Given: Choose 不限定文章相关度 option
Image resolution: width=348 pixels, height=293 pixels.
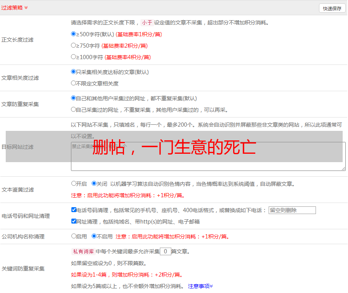Looking at the screenshot, I should [73, 83].
